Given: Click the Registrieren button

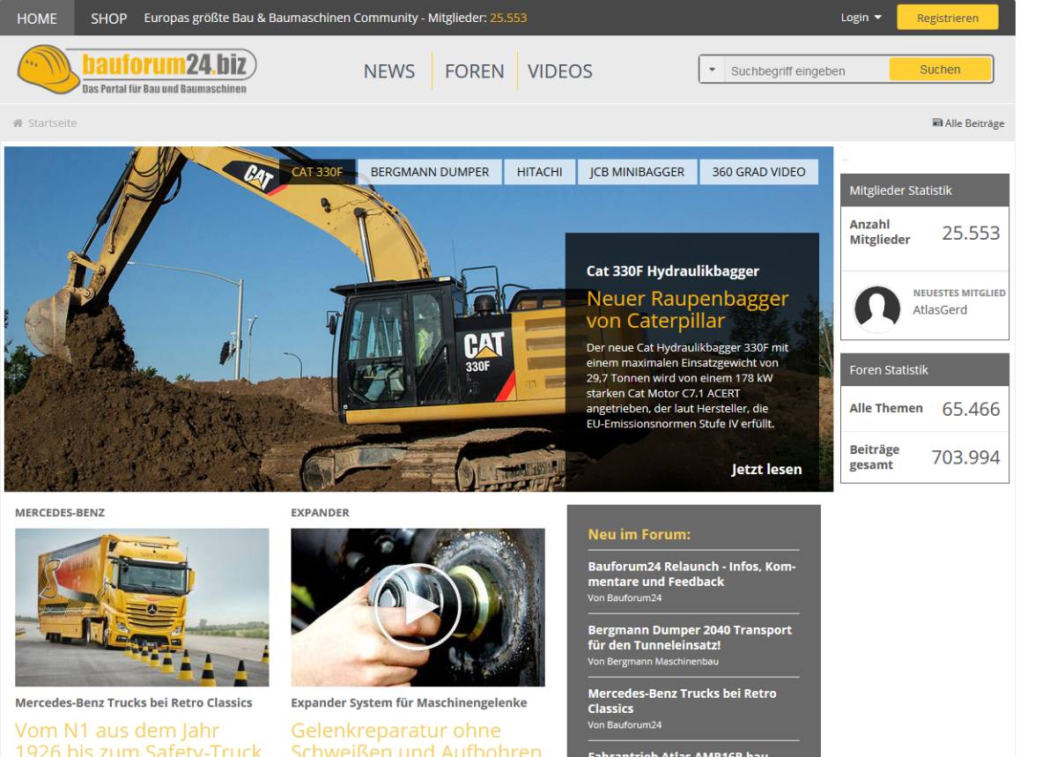Looking at the screenshot, I should point(948,18).
